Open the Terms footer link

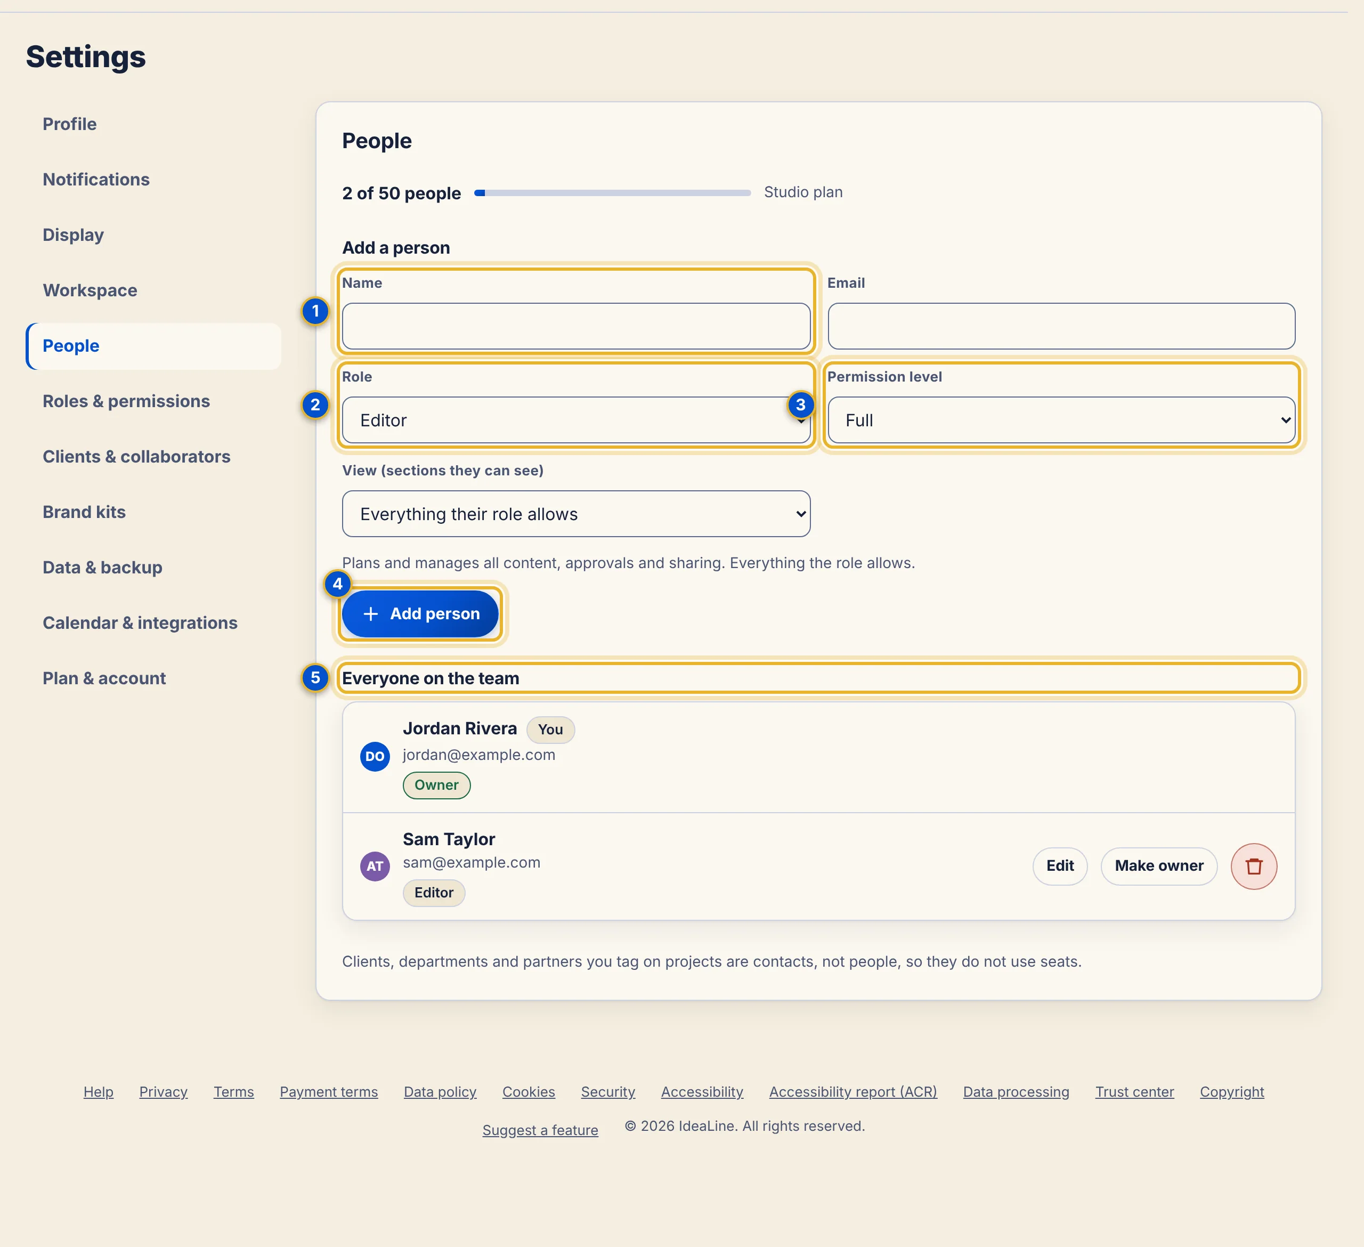point(233,1091)
